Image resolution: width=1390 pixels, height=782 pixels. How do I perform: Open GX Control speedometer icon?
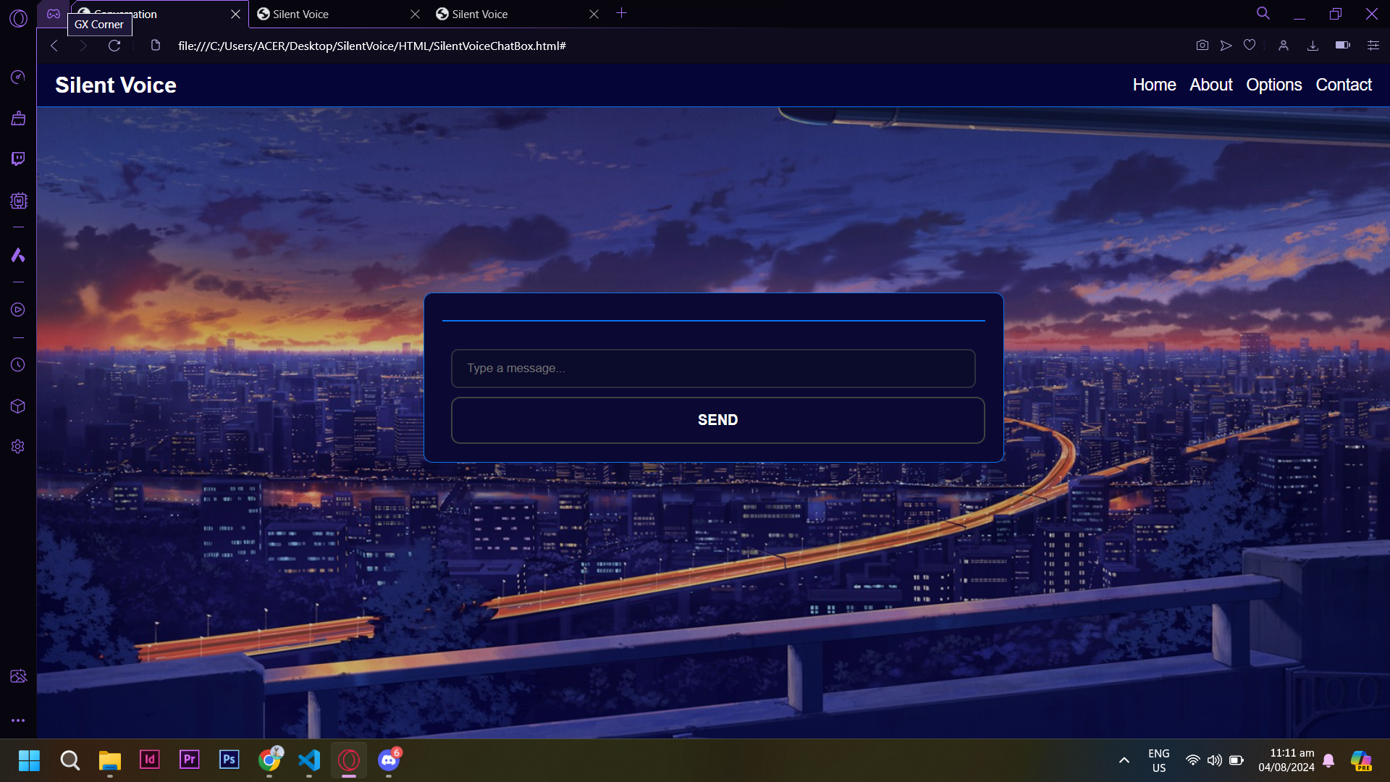pos(18,77)
